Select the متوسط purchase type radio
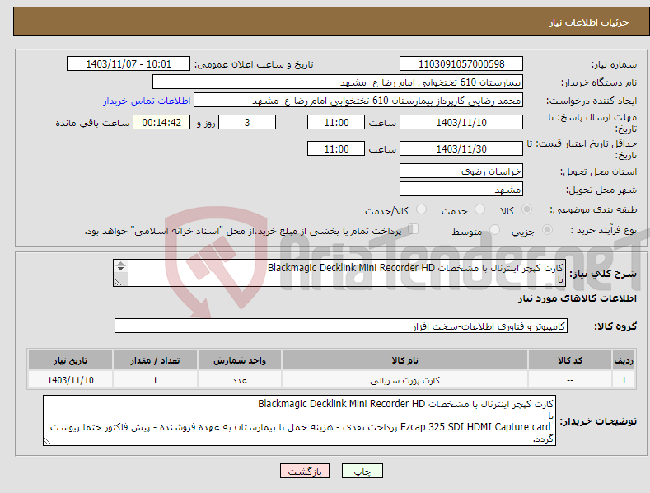Image resolution: width=650 pixels, height=493 pixels. 494,229
